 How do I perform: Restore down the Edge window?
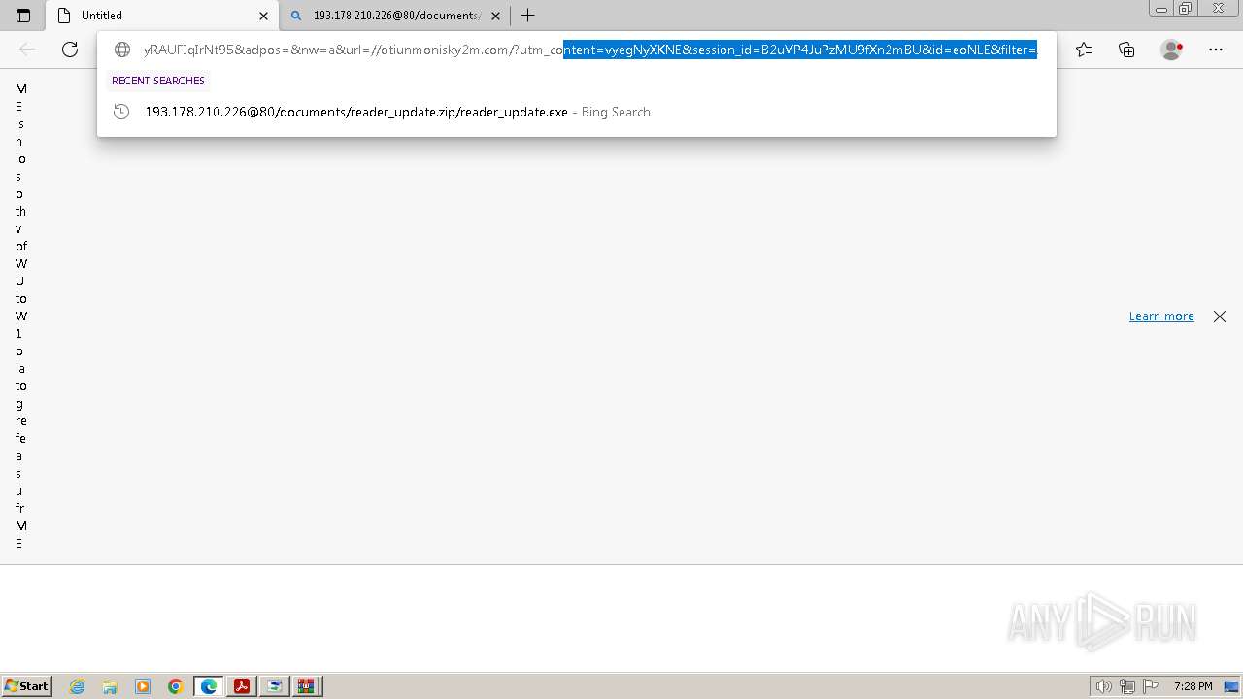tap(1186, 9)
